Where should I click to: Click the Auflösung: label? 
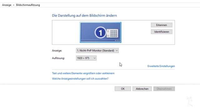click(x=58, y=58)
